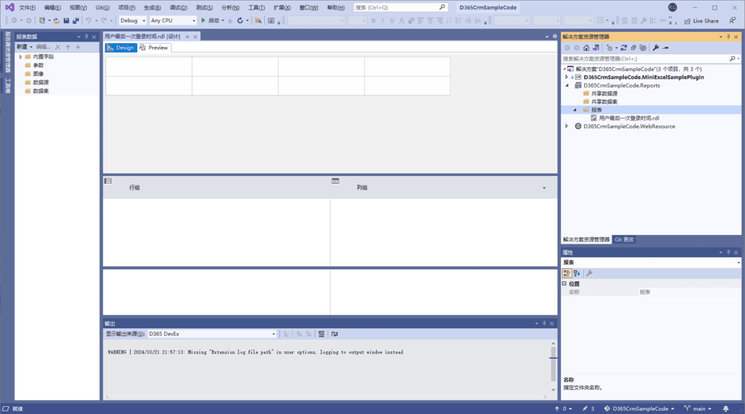Click the restart/refresh arrow icon in toolbar
This screenshot has height=414, width=745.
[x=240, y=21]
